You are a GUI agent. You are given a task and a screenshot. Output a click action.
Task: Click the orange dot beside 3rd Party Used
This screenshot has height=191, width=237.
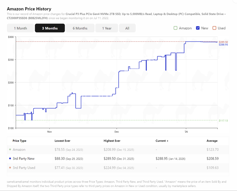tap(10, 168)
